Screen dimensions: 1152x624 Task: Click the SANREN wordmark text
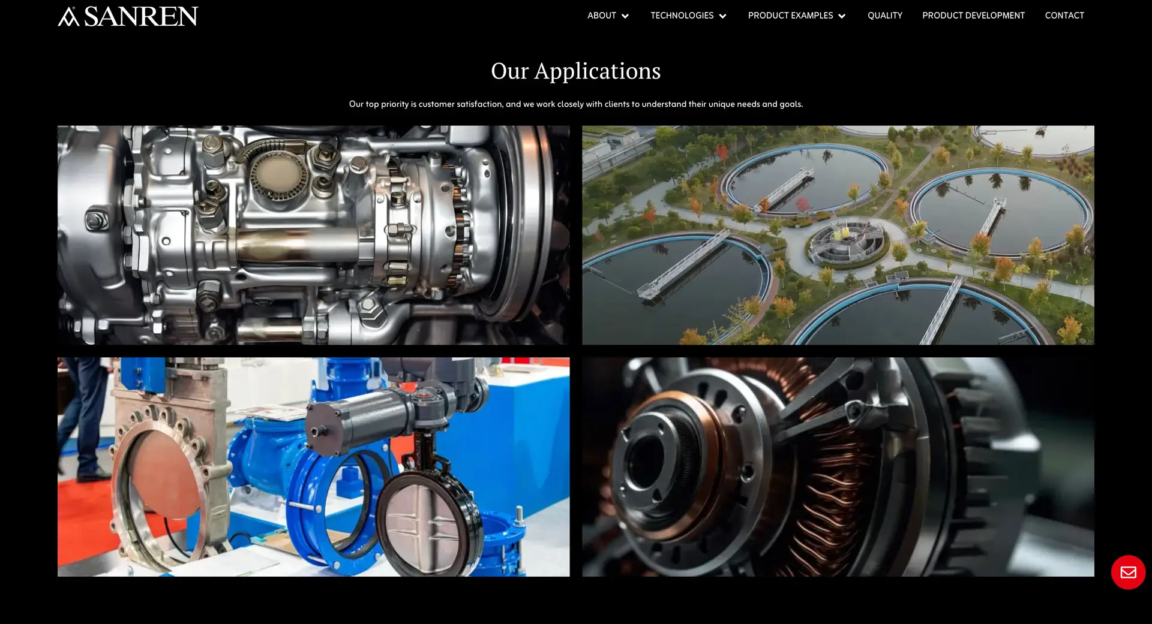pyautogui.click(x=141, y=17)
